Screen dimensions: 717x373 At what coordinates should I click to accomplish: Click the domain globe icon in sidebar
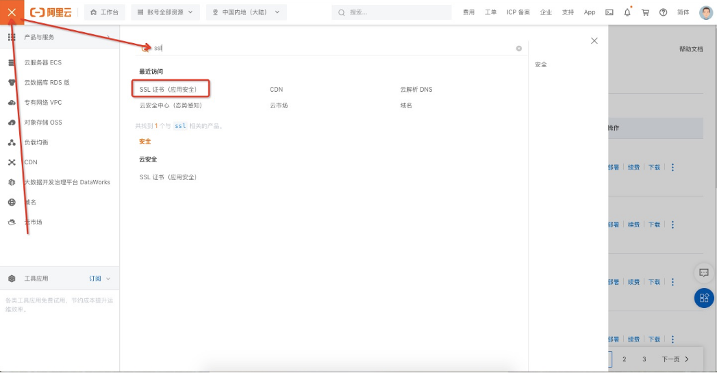12,202
